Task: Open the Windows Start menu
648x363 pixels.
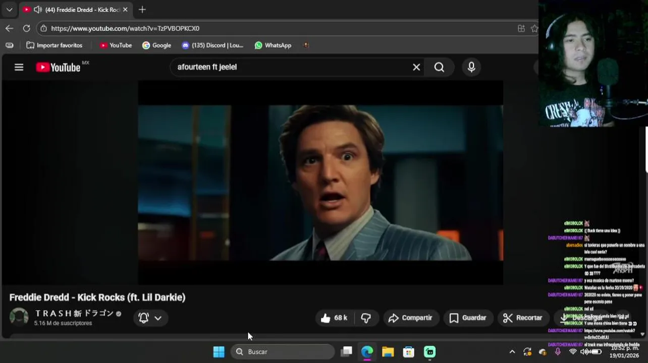Action: tap(219, 351)
